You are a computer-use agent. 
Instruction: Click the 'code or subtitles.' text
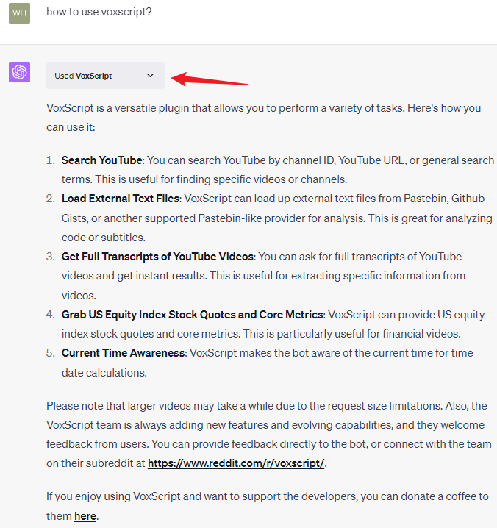(104, 238)
